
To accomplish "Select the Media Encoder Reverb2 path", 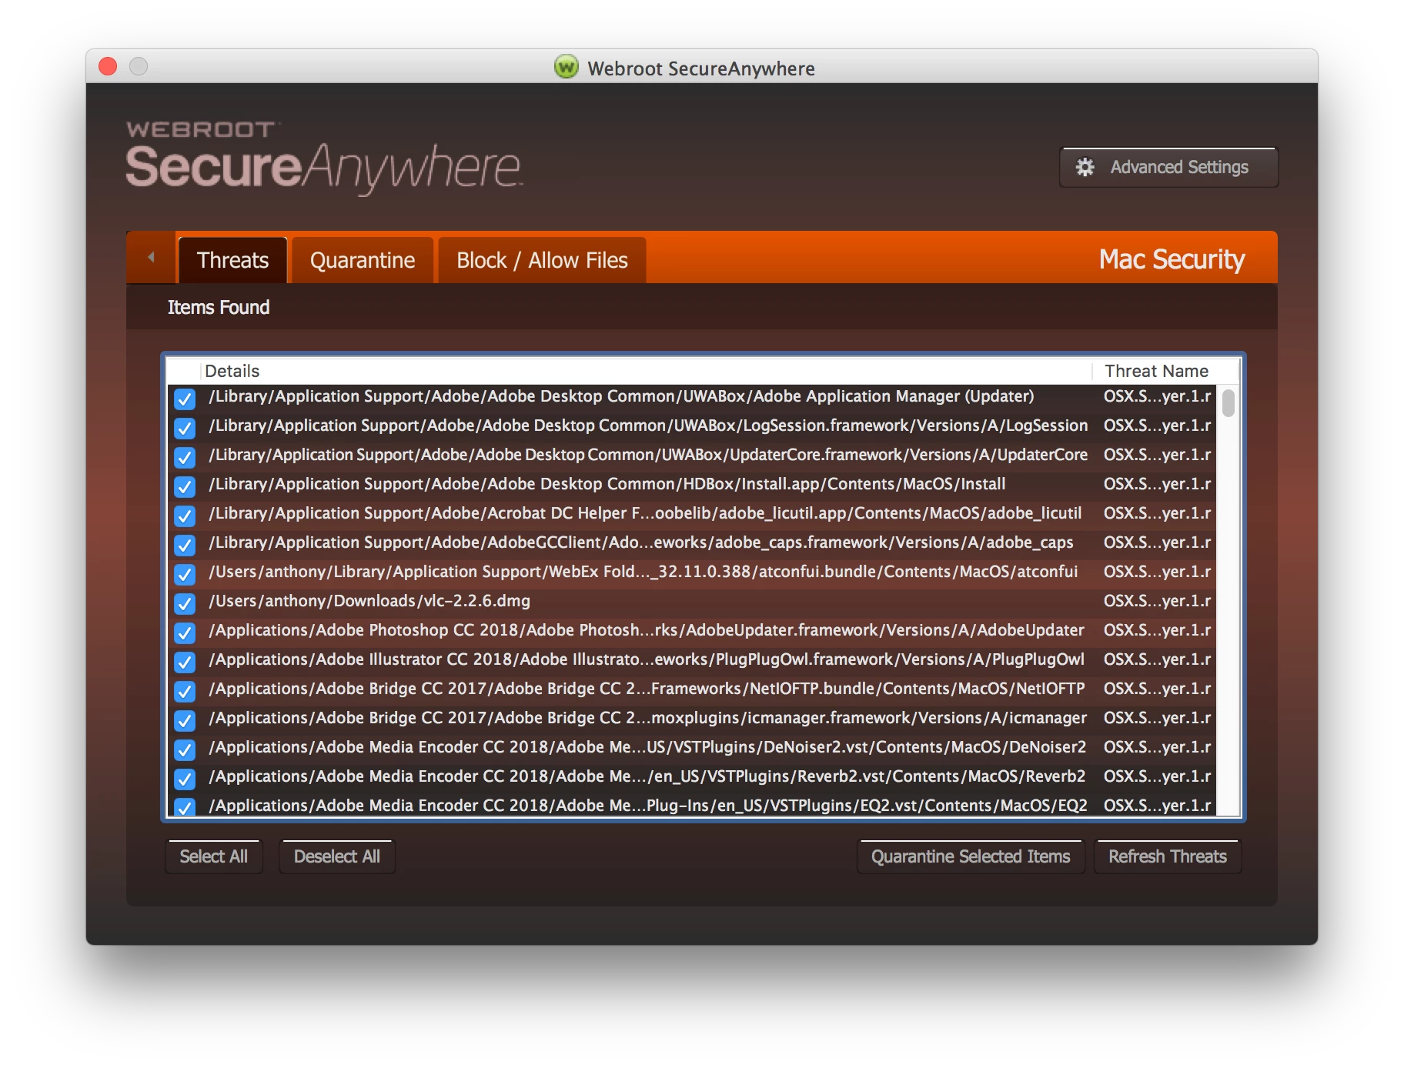I will [647, 776].
